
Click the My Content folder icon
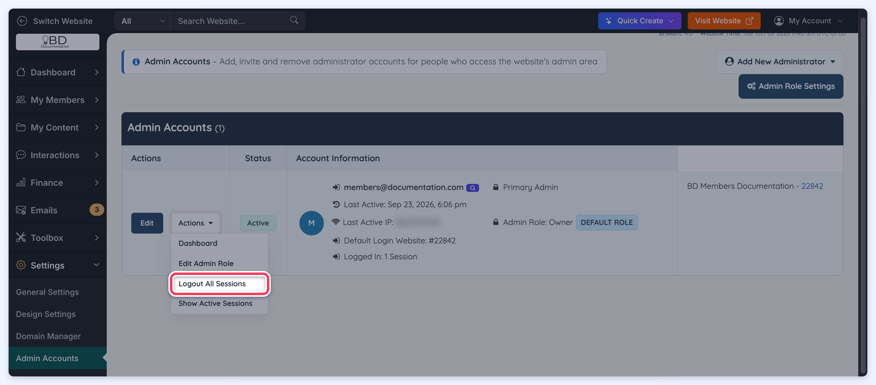click(x=21, y=127)
